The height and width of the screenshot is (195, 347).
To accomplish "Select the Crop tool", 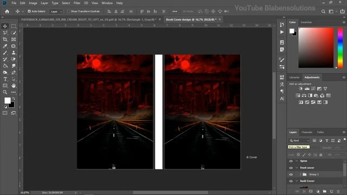I will click(5, 40).
